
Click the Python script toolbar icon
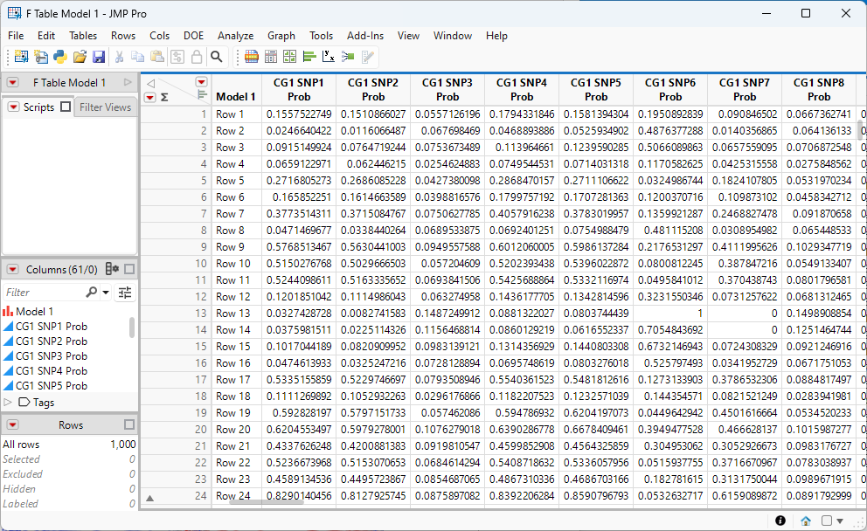(x=60, y=57)
